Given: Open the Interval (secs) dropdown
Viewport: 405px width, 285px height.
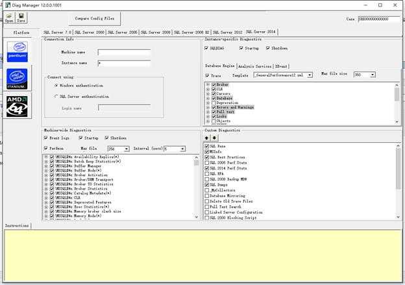Looking at the screenshot, I should (x=182, y=149).
